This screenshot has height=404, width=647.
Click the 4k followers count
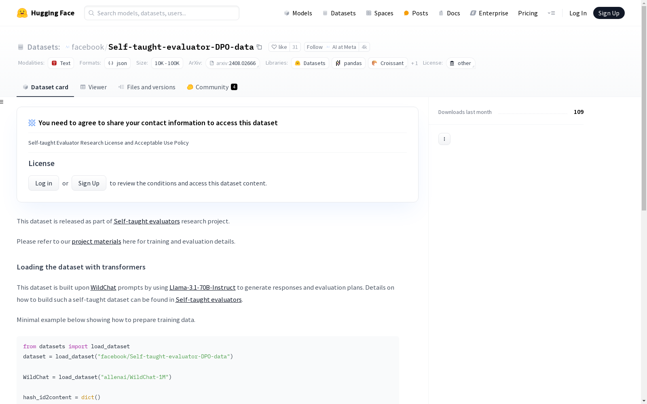(x=364, y=47)
